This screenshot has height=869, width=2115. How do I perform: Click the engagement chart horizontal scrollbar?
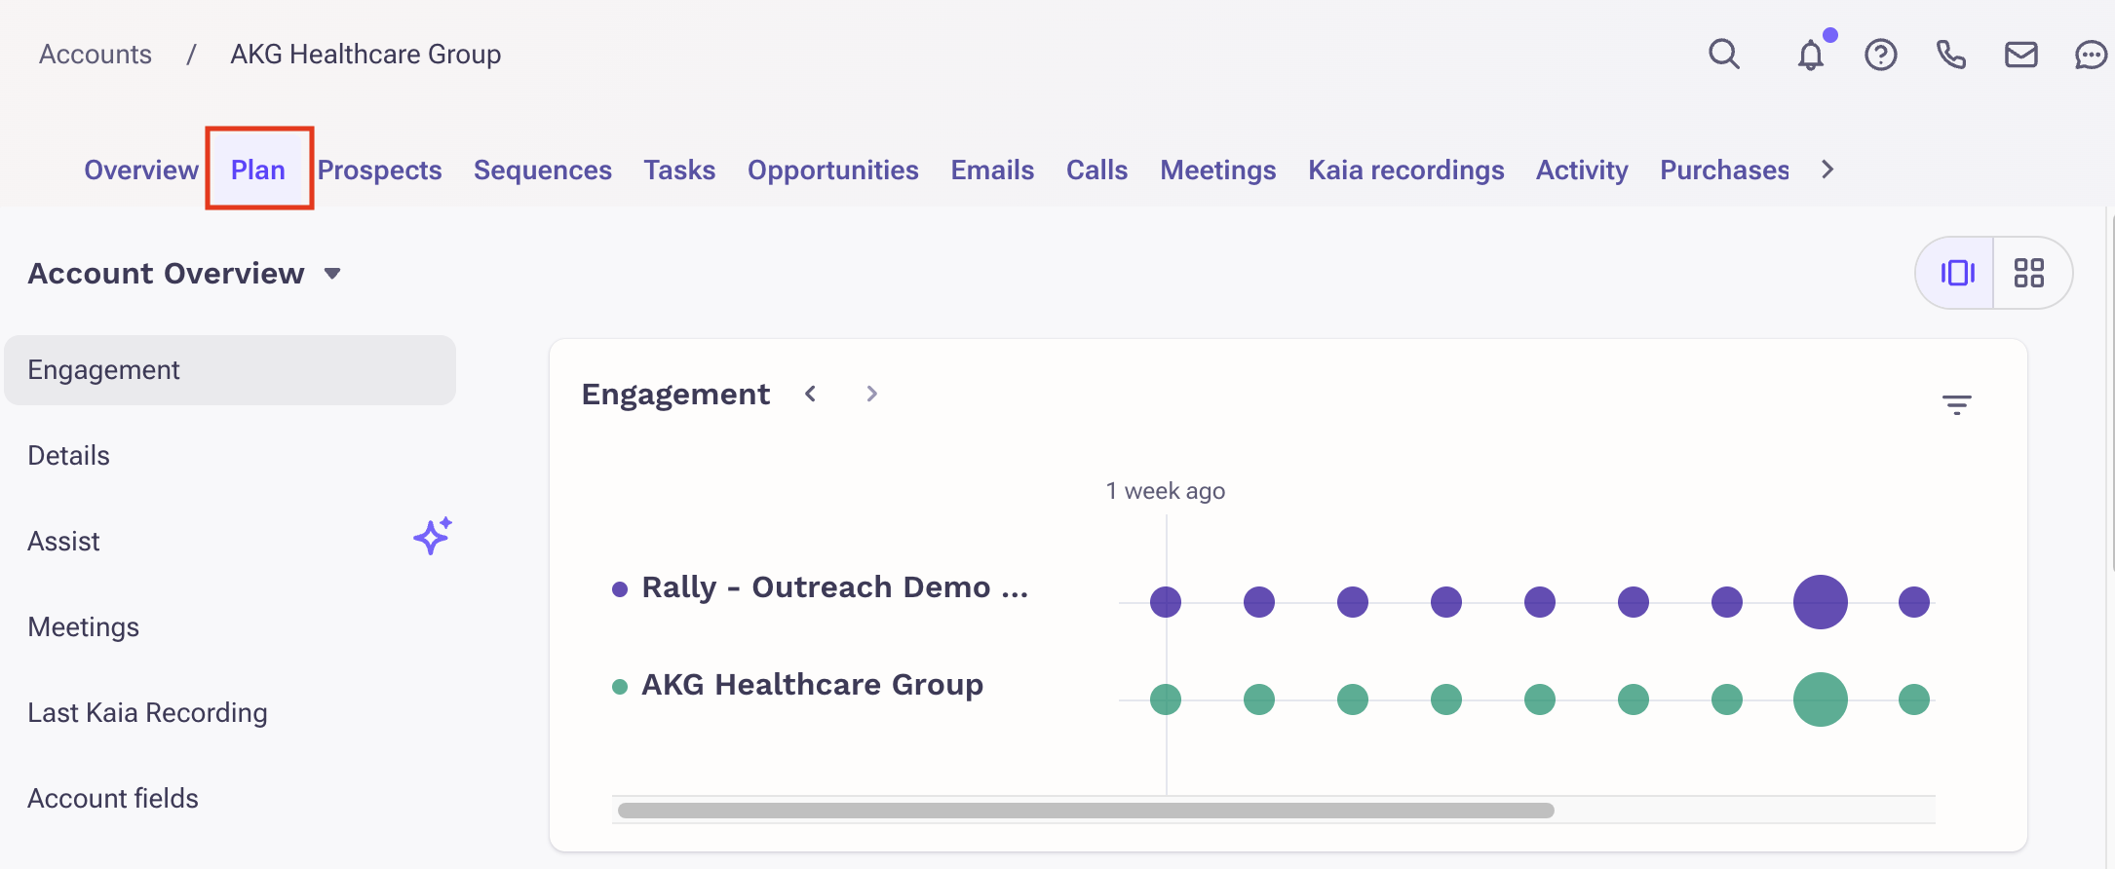tap(1086, 811)
